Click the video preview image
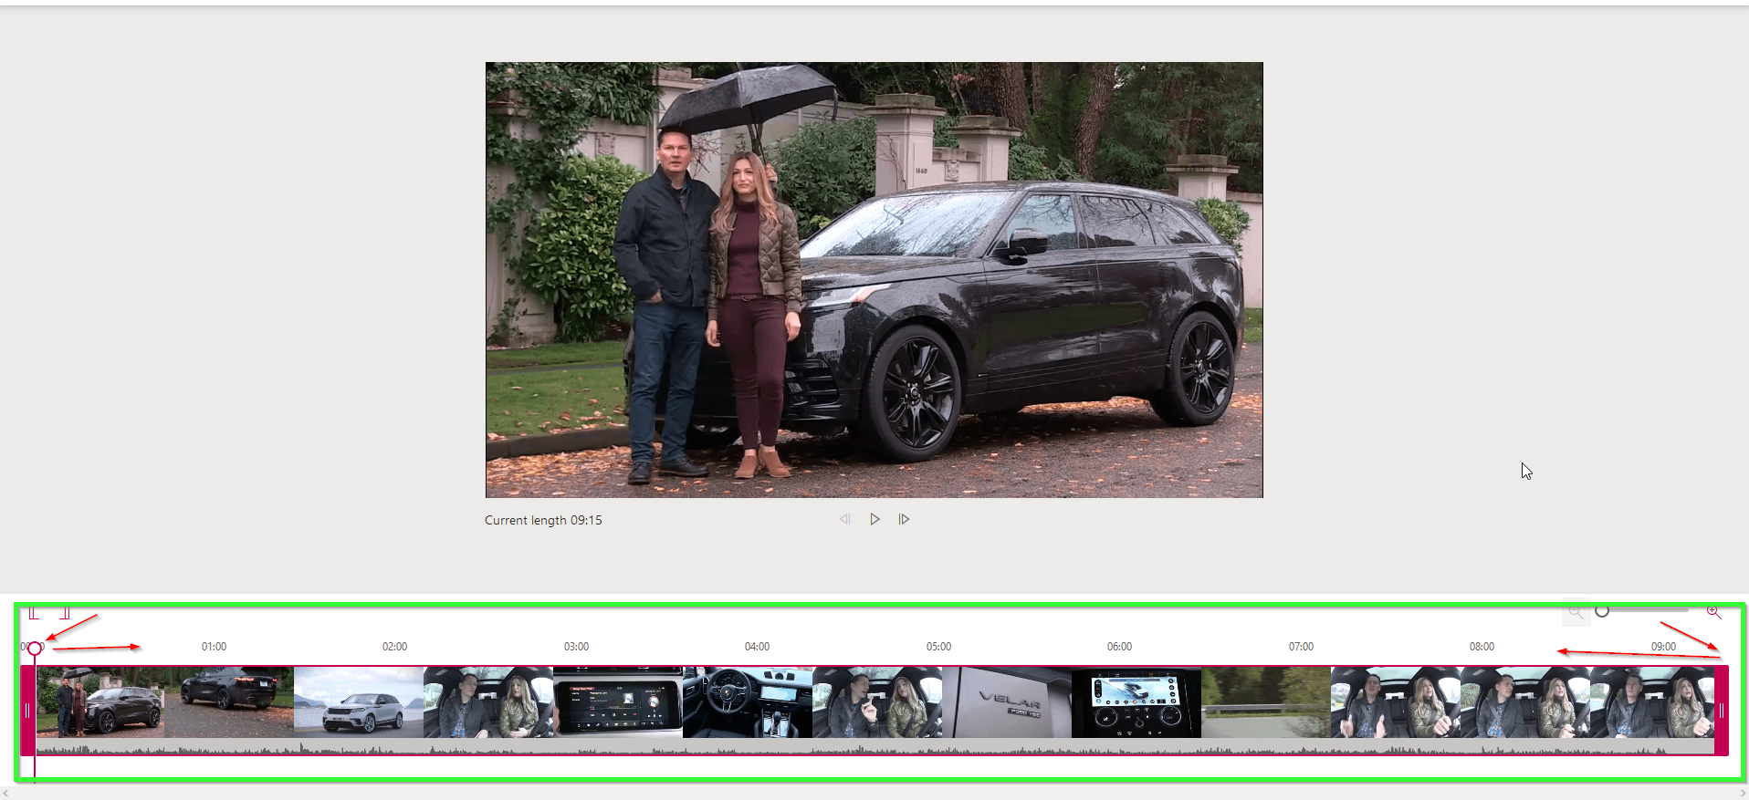This screenshot has width=1749, height=800. (874, 279)
